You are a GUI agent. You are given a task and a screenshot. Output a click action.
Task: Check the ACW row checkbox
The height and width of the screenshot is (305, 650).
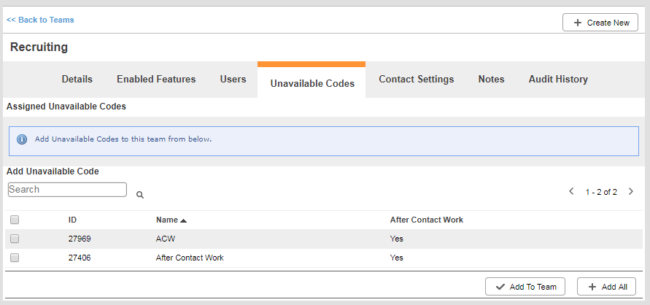pos(15,239)
